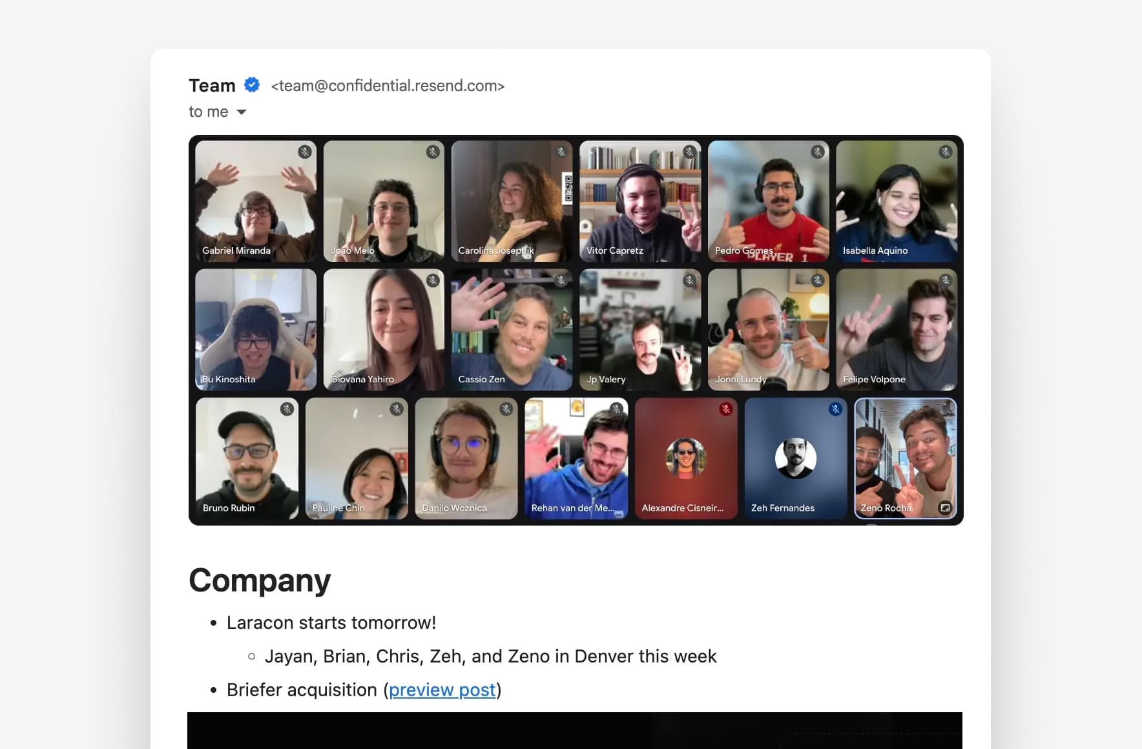The height and width of the screenshot is (749, 1142).
Task: Click the Company section heading
Action: [x=260, y=580]
